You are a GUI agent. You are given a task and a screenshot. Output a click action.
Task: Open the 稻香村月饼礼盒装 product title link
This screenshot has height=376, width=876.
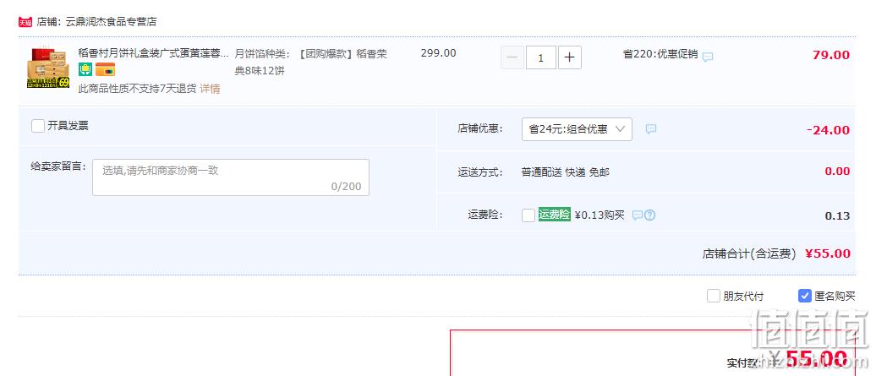pos(154,53)
